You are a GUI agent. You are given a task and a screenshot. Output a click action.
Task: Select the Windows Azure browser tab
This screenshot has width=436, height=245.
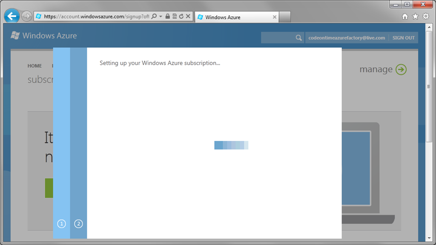[x=236, y=17]
